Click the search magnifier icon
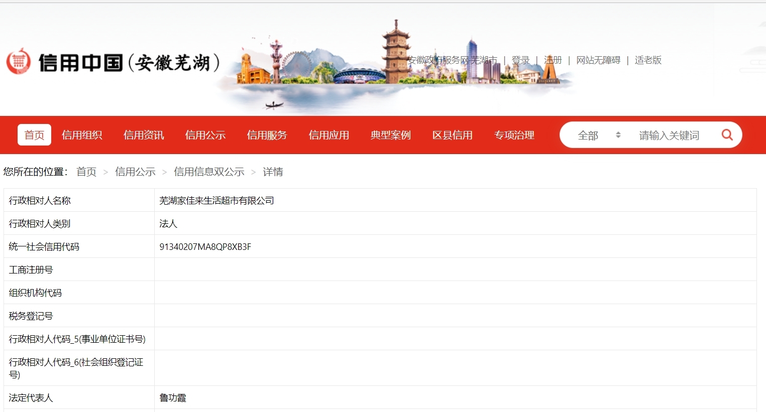 pyautogui.click(x=727, y=134)
